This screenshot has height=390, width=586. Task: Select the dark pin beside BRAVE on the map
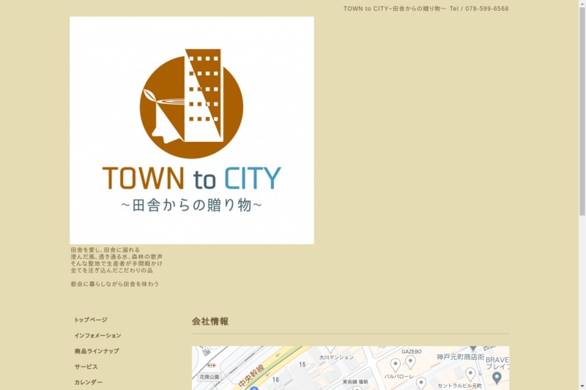coord(497,378)
